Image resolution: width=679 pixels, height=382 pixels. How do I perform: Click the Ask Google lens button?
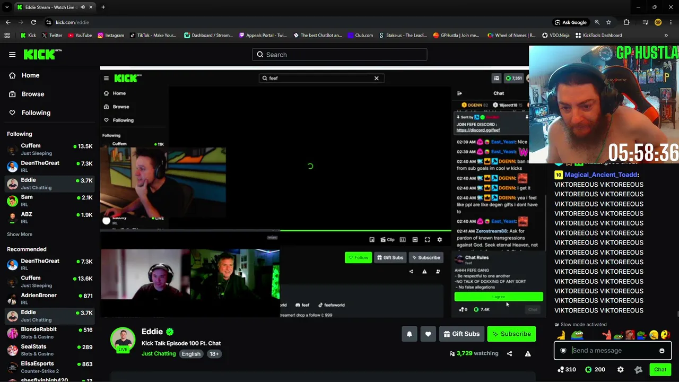coord(571,22)
